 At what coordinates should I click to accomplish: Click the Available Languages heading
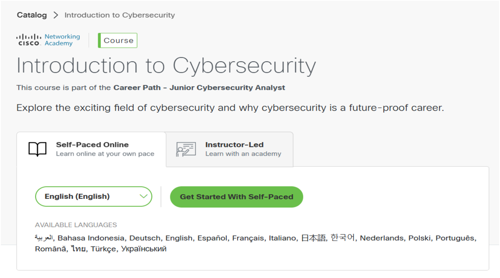point(76,225)
